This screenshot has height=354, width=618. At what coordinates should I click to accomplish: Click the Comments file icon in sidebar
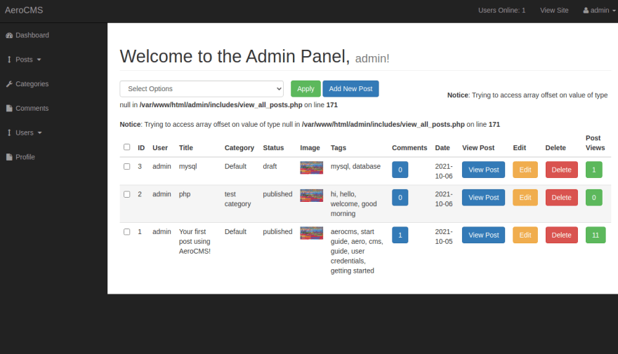9,109
